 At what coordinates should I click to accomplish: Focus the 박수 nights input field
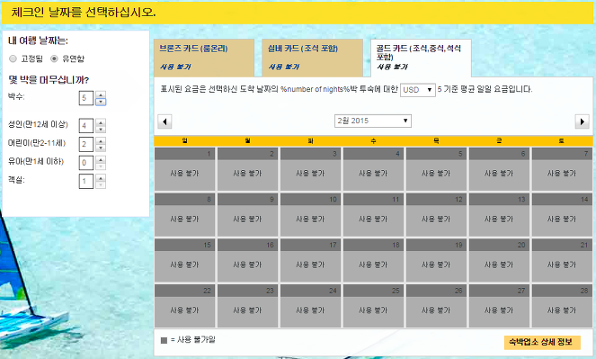pos(86,98)
